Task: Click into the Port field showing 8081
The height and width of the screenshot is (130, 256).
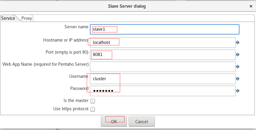Action: (x=162, y=55)
